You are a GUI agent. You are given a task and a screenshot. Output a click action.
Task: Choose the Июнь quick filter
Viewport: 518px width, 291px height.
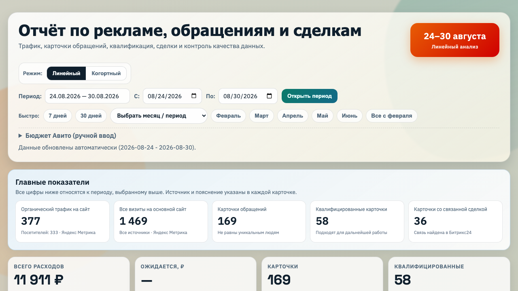coord(350,116)
